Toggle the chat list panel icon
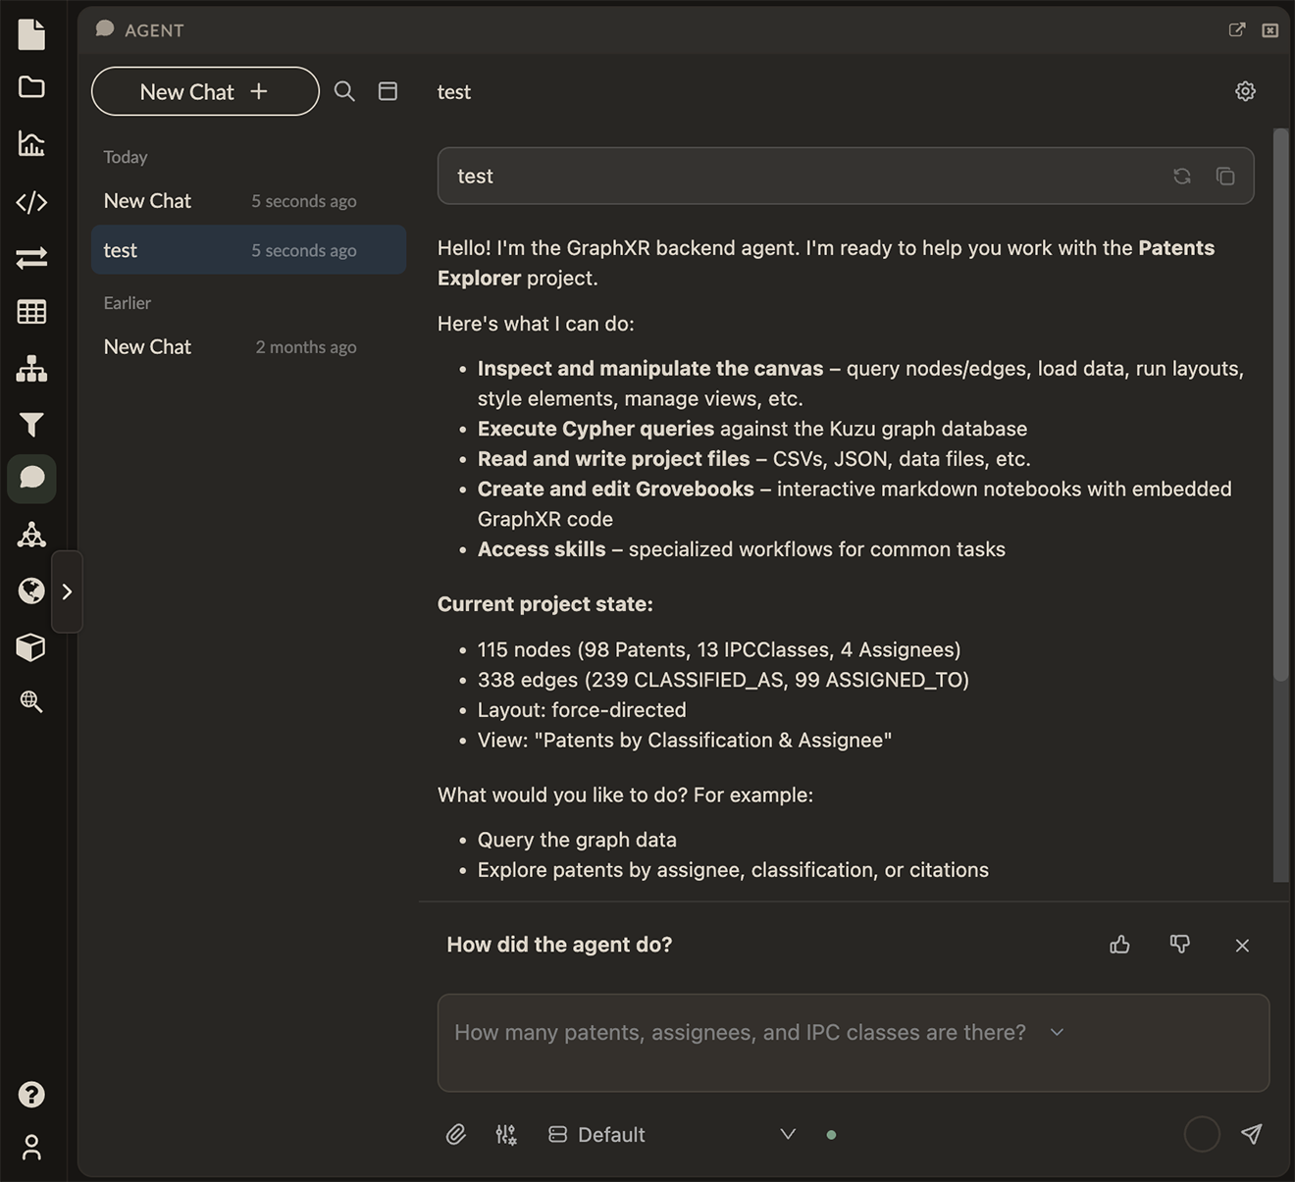Screen dimensions: 1295x1182 388,91
